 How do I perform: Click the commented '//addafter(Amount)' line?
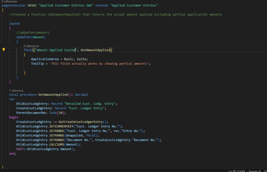(x=33, y=32)
